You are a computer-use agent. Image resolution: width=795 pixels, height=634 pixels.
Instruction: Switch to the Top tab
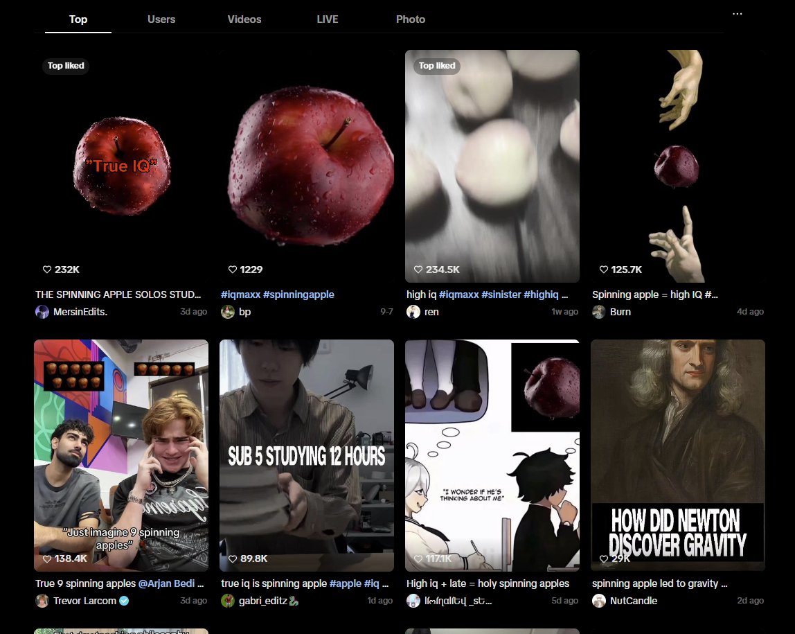[78, 19]
